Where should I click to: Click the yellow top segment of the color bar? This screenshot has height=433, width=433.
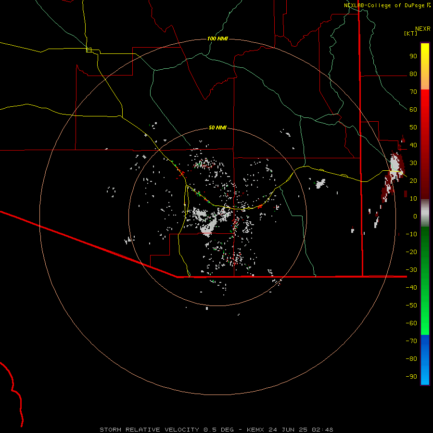[425, 66]
